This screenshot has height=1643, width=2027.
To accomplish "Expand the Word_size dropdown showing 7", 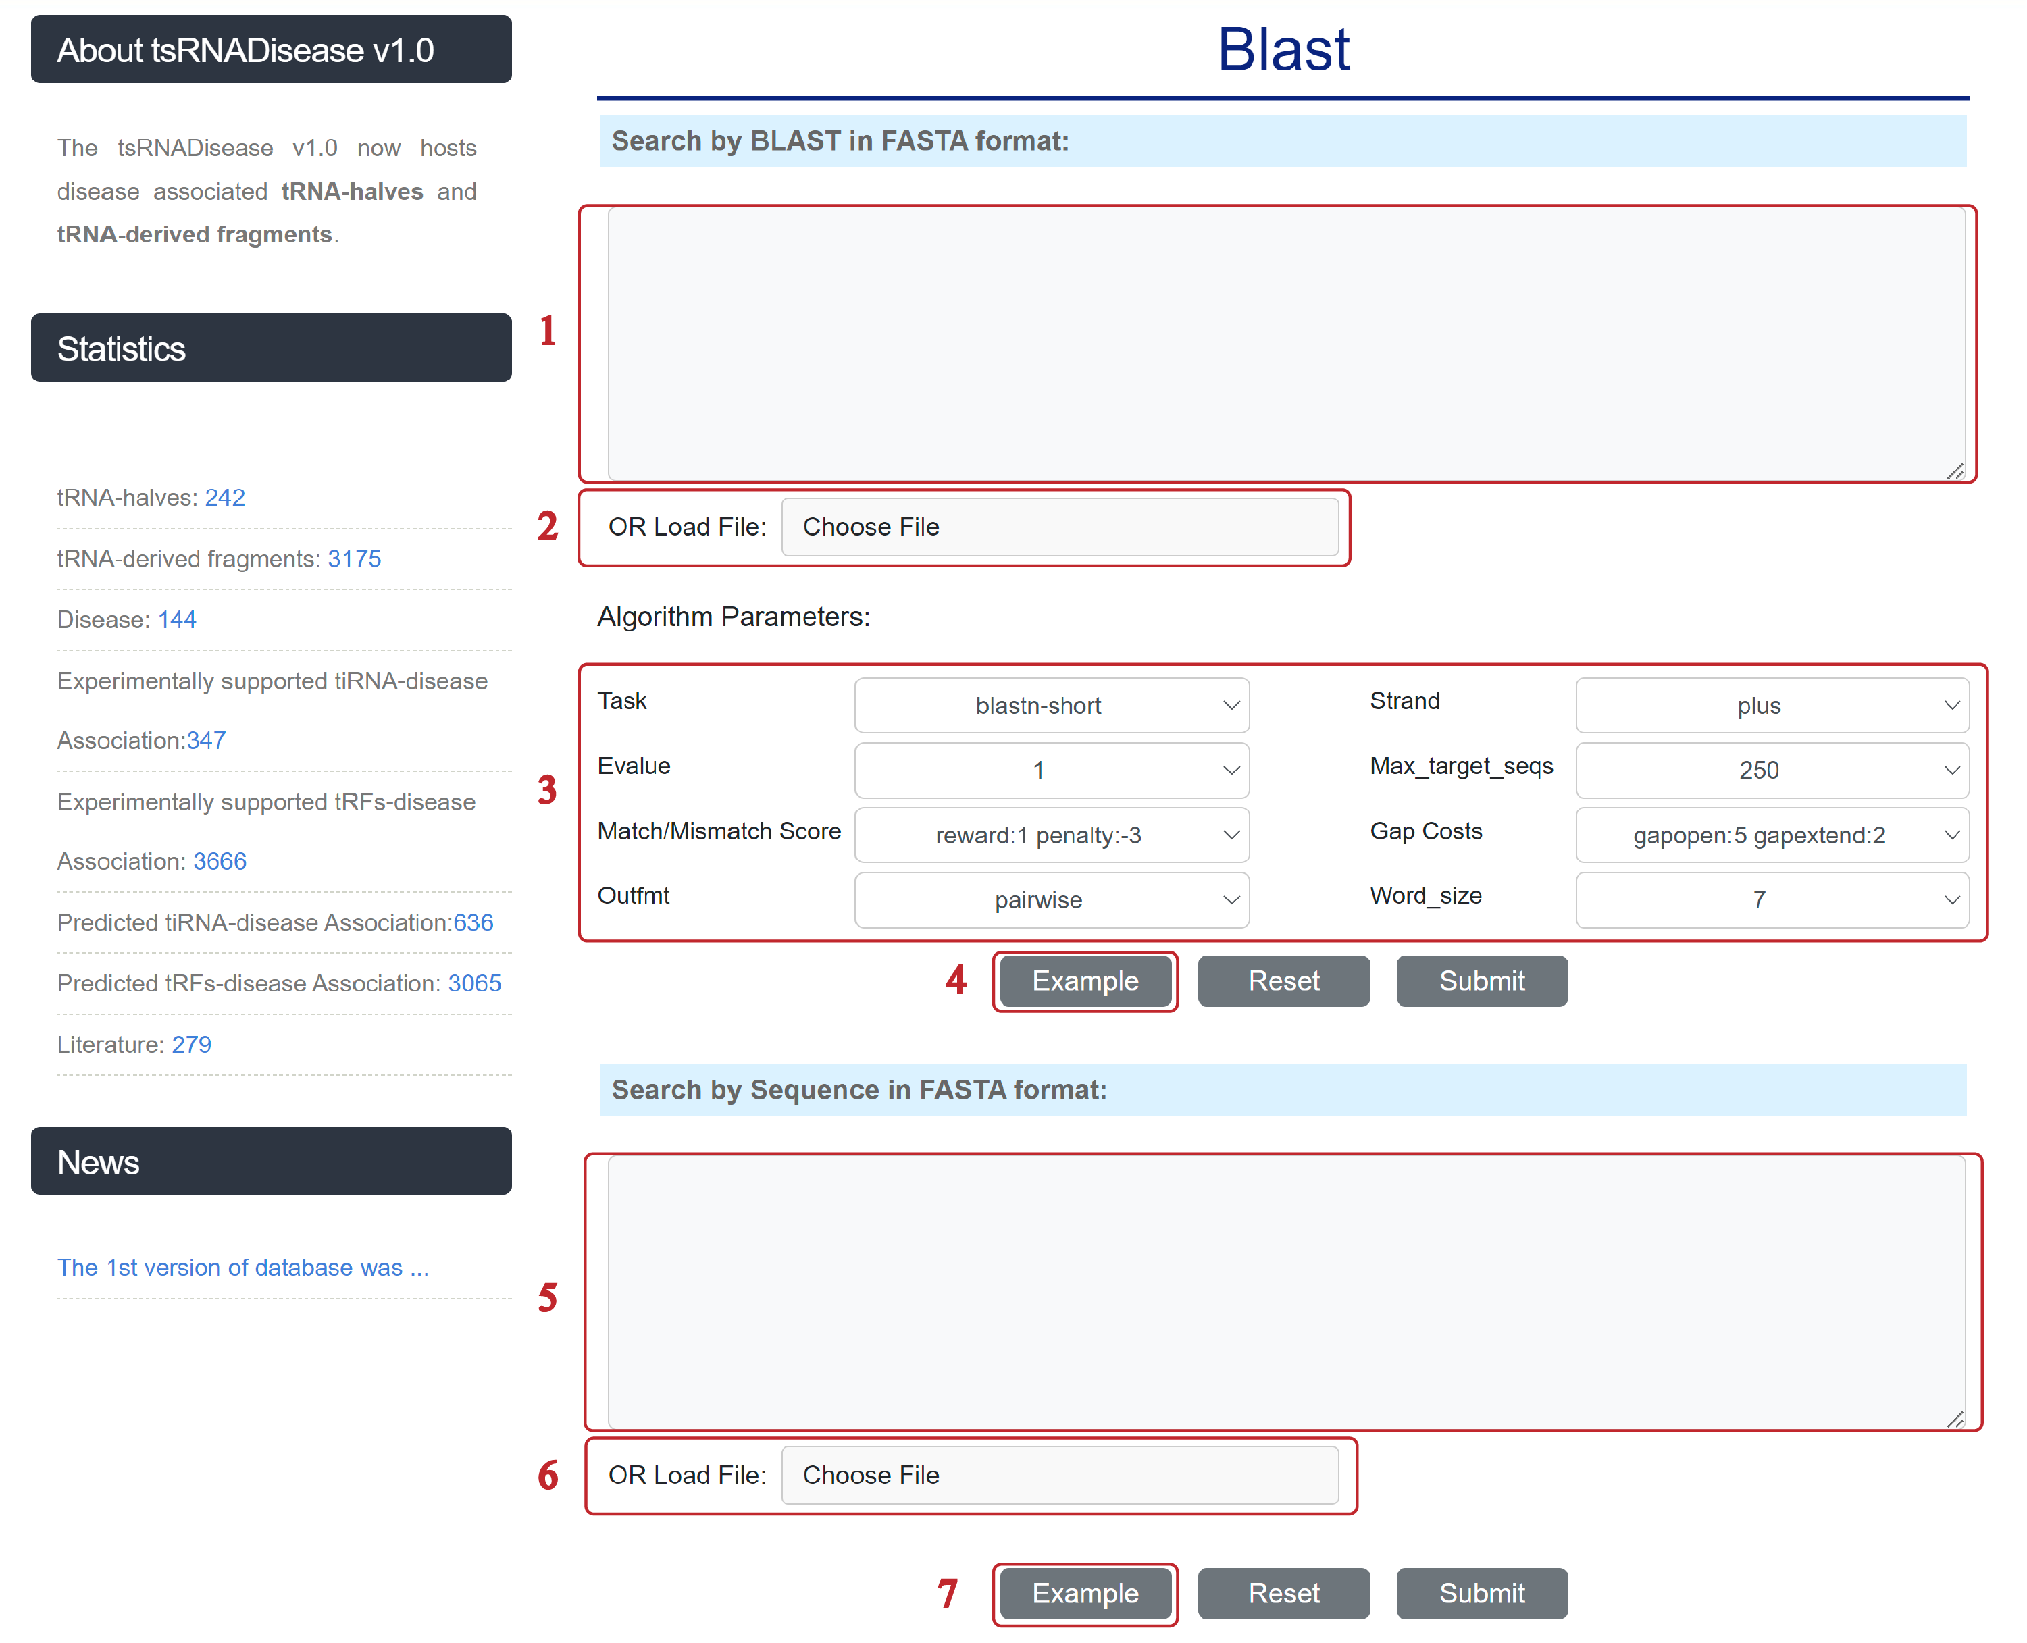I will pyautogui.click(x=1772, y=900).
